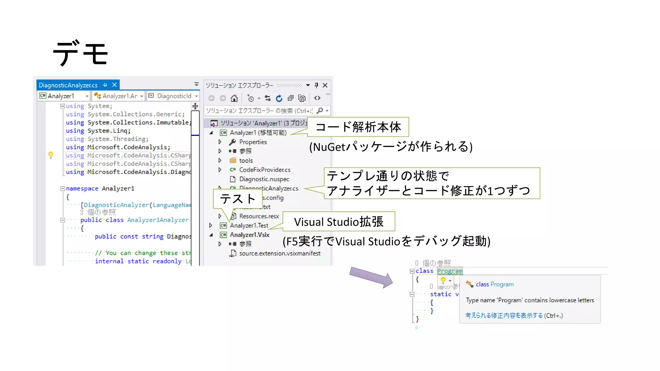This screenshot has width=660, height=371.
Task: Click lightbulb dropdown under class Program
Action: pyautogui.click(x=450, y=281)
